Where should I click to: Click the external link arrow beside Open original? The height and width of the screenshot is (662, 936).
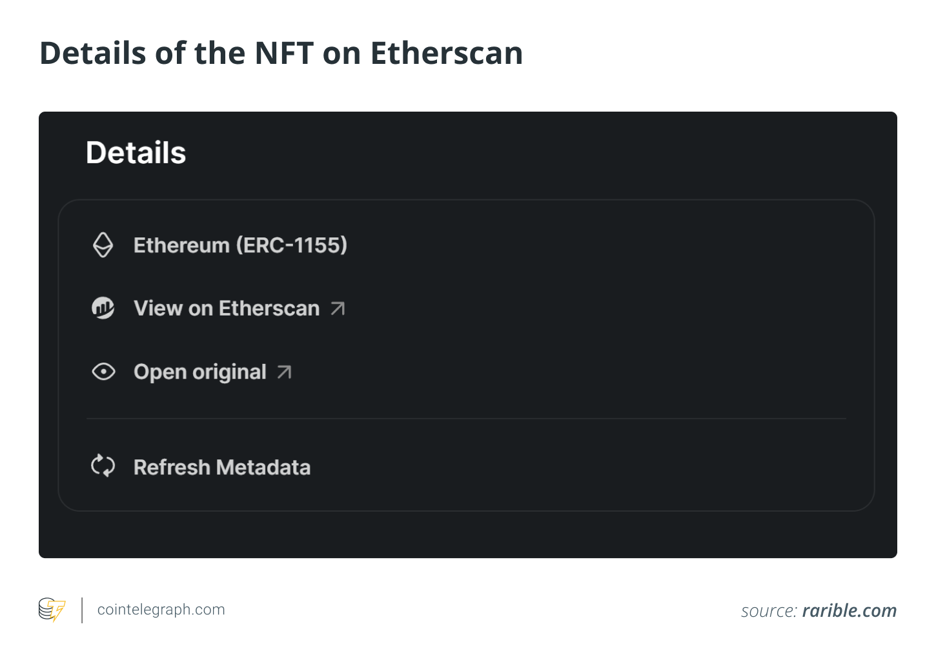[x=284, y=371]
